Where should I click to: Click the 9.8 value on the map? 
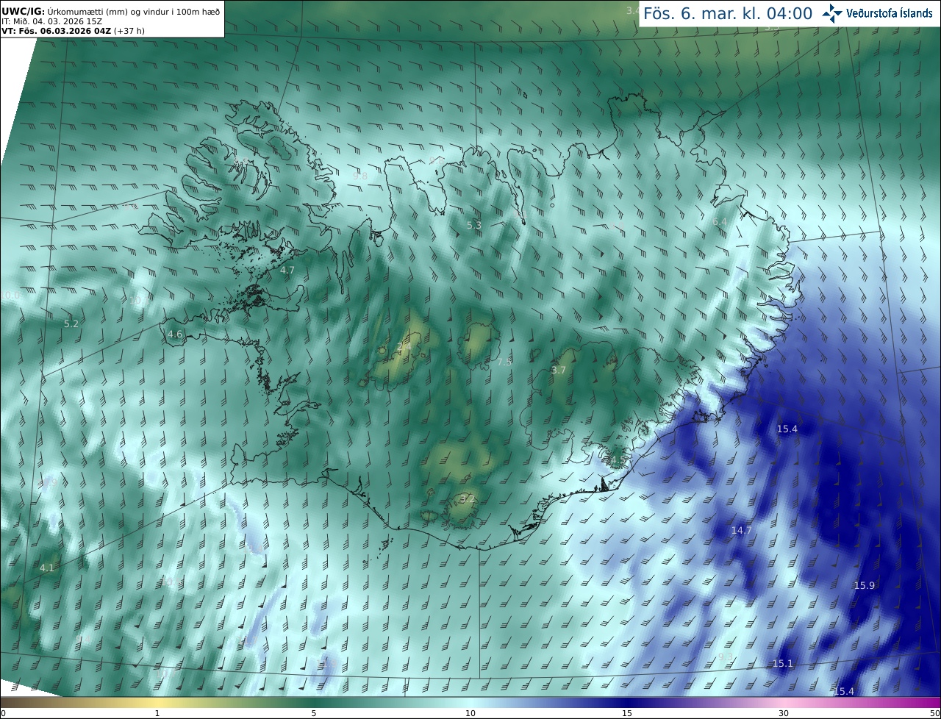pyautogui.click(x=360, y=176)
